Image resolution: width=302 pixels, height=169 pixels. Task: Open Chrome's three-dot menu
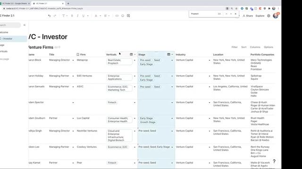point(278,8)
